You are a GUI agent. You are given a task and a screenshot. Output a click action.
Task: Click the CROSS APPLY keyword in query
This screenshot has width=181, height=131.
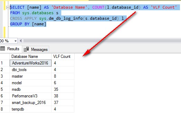24,18
